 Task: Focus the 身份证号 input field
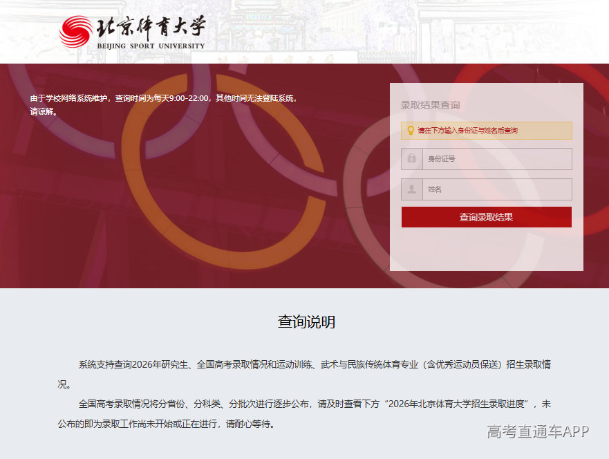pyautogui.click(x=497, y=158)
